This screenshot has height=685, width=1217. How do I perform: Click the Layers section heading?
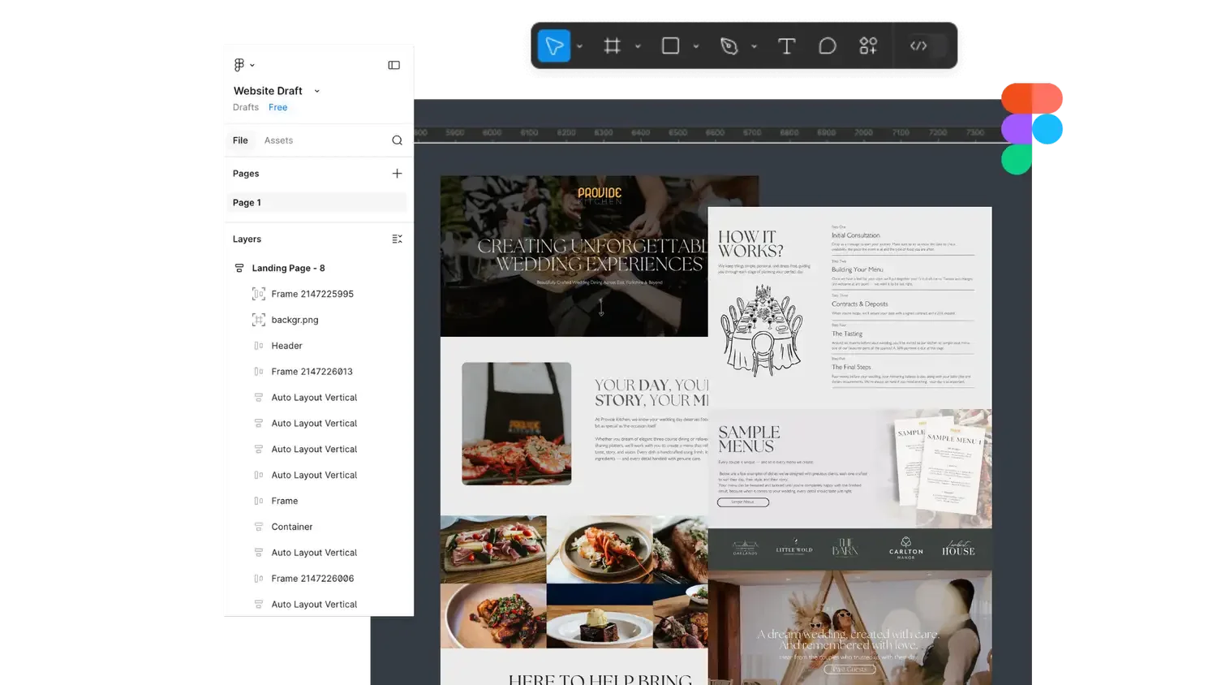(247, 239)
